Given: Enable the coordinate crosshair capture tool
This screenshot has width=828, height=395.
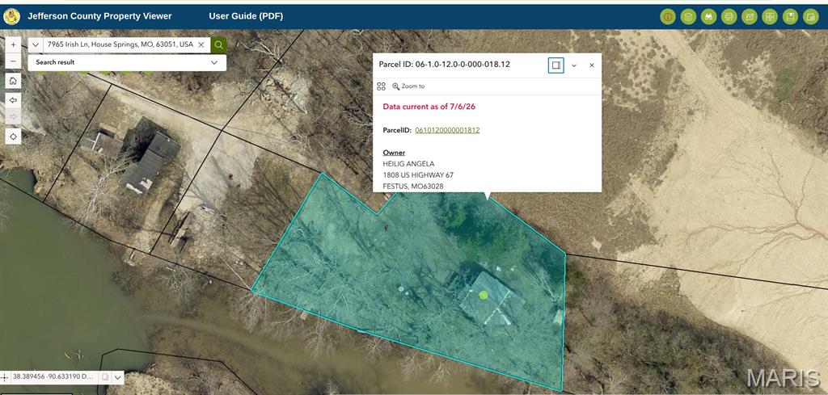Looking at the screenshot, I should coord(5,377).
